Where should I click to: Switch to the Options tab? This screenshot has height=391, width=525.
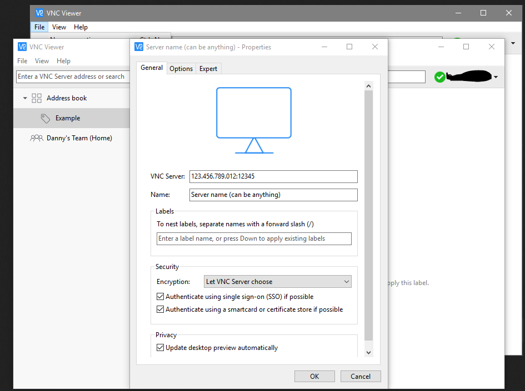pyautogui.click(x=181, y=69)
